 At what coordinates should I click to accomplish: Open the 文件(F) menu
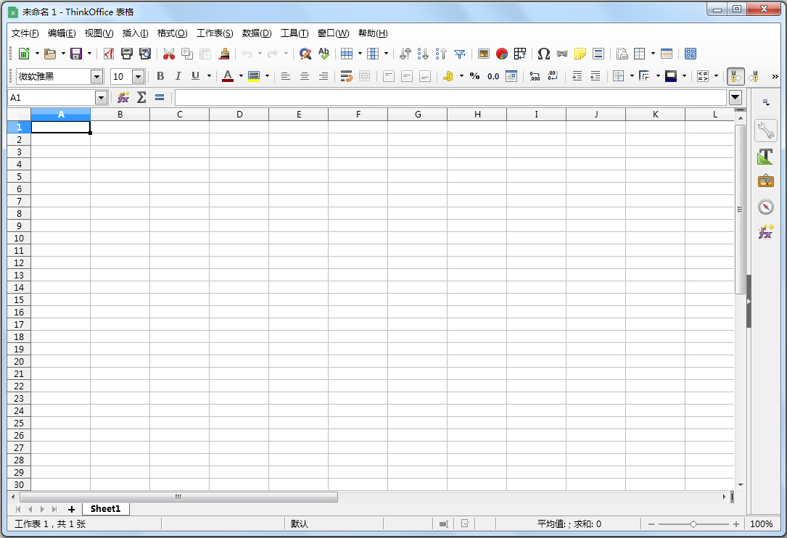tap(25, 33)
